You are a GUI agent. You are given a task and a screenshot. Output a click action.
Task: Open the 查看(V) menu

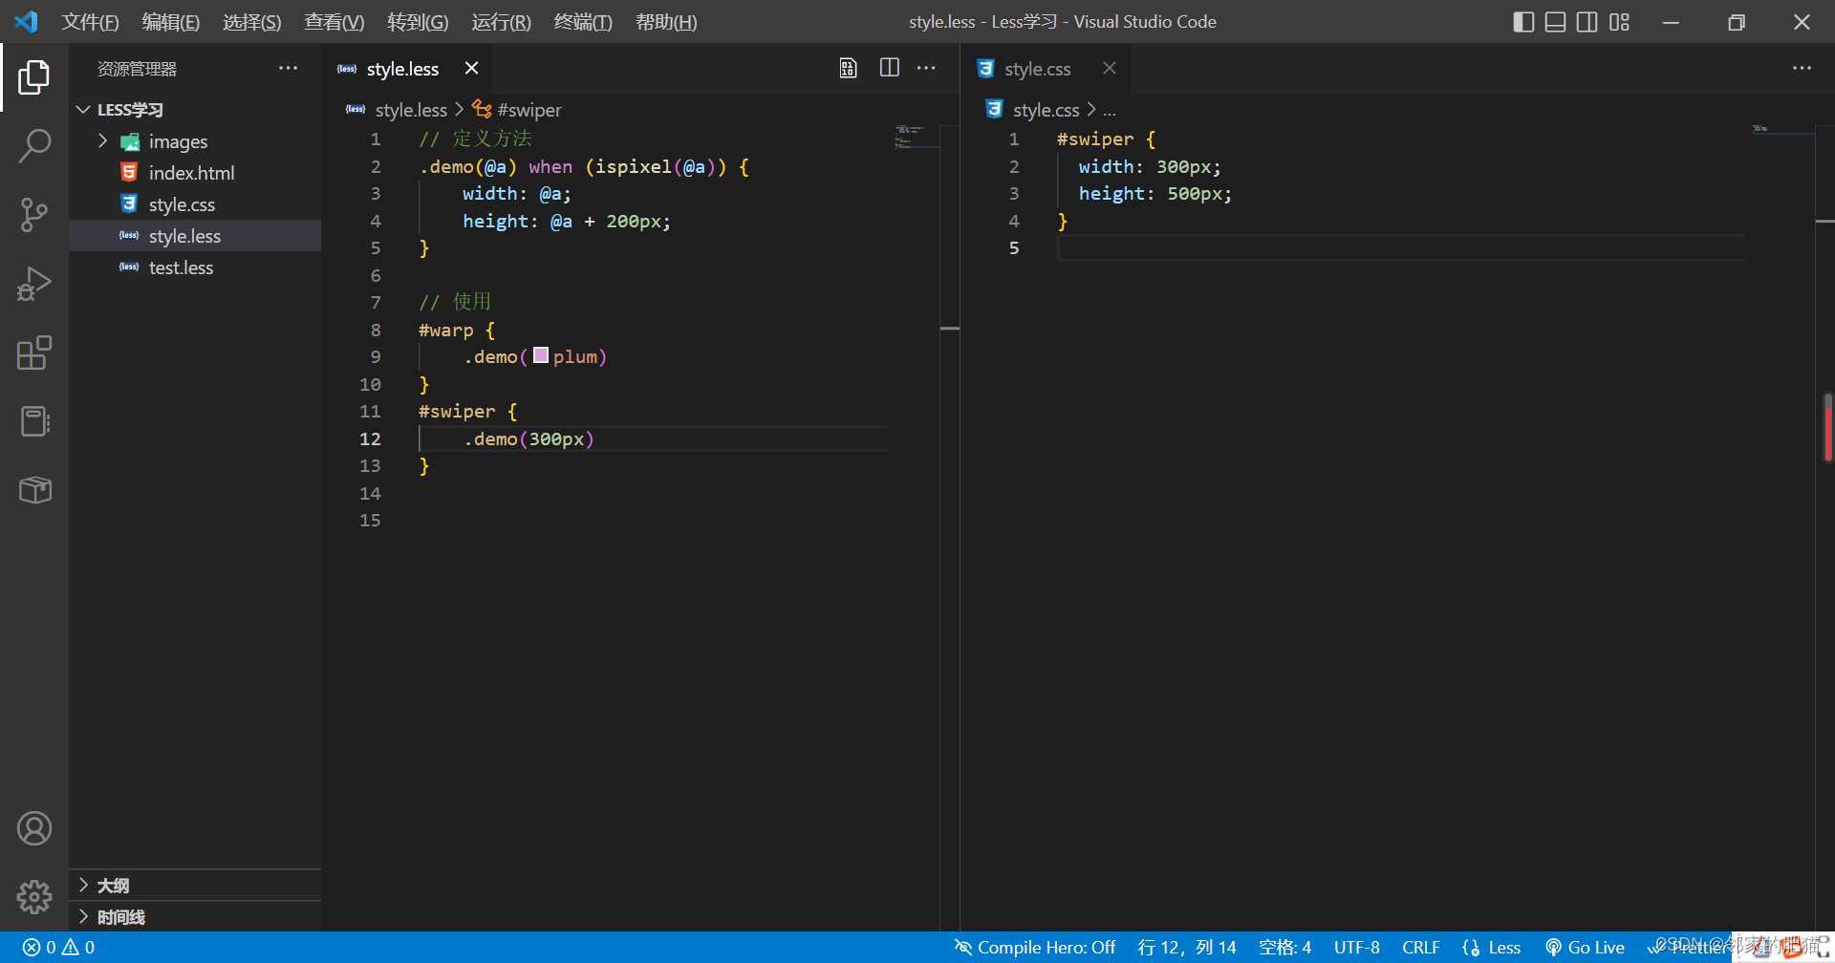click(x=334, y=22)
